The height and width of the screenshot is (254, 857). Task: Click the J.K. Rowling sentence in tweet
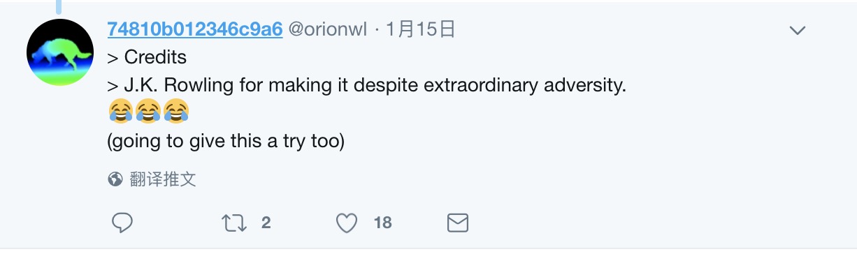pos(367,87)
